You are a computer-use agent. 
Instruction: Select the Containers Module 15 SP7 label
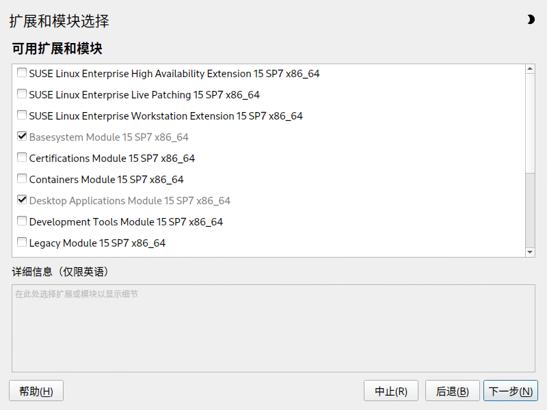point(106,179)
